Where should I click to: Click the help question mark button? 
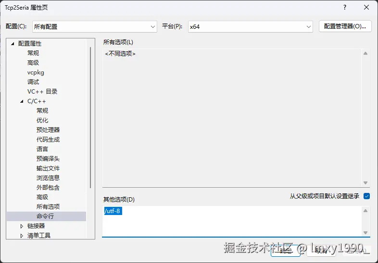pos(345,7)
